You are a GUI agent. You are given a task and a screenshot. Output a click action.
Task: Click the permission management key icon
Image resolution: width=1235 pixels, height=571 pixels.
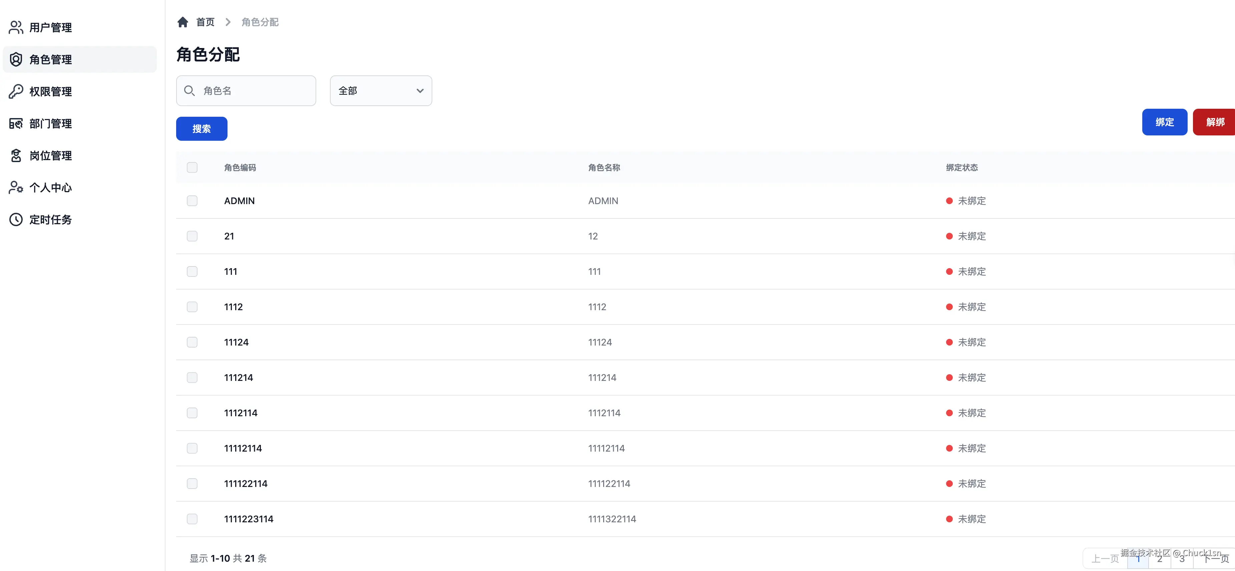(16, 92)
